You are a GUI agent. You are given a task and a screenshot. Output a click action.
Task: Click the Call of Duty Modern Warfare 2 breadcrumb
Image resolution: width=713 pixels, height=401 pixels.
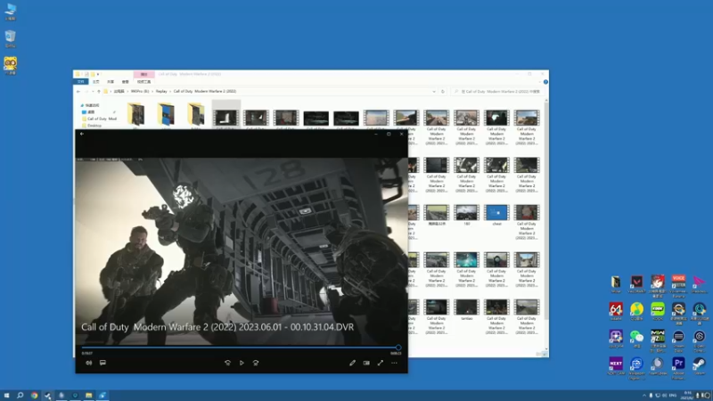205,92
